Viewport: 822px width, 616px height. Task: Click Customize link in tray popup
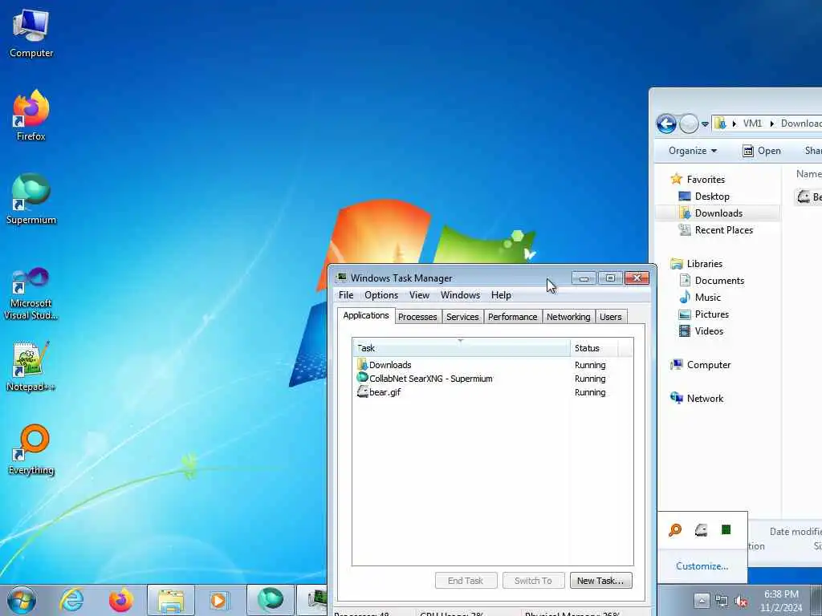pos(702,566)
